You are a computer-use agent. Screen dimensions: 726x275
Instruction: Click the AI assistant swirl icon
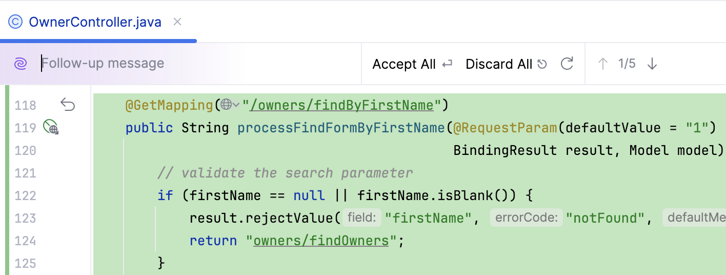tap(21, 64)
